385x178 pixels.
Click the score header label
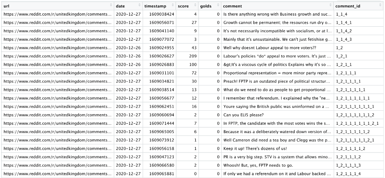[183, 6]
